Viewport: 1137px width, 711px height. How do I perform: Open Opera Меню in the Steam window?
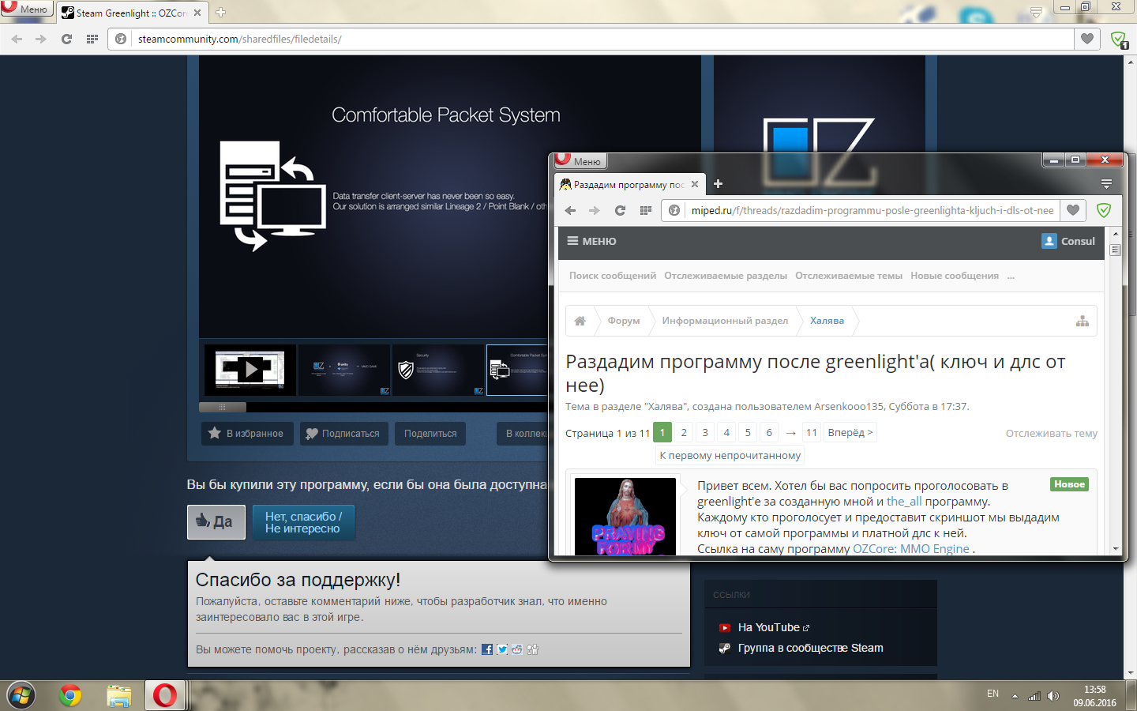click(x=26, y=9)
